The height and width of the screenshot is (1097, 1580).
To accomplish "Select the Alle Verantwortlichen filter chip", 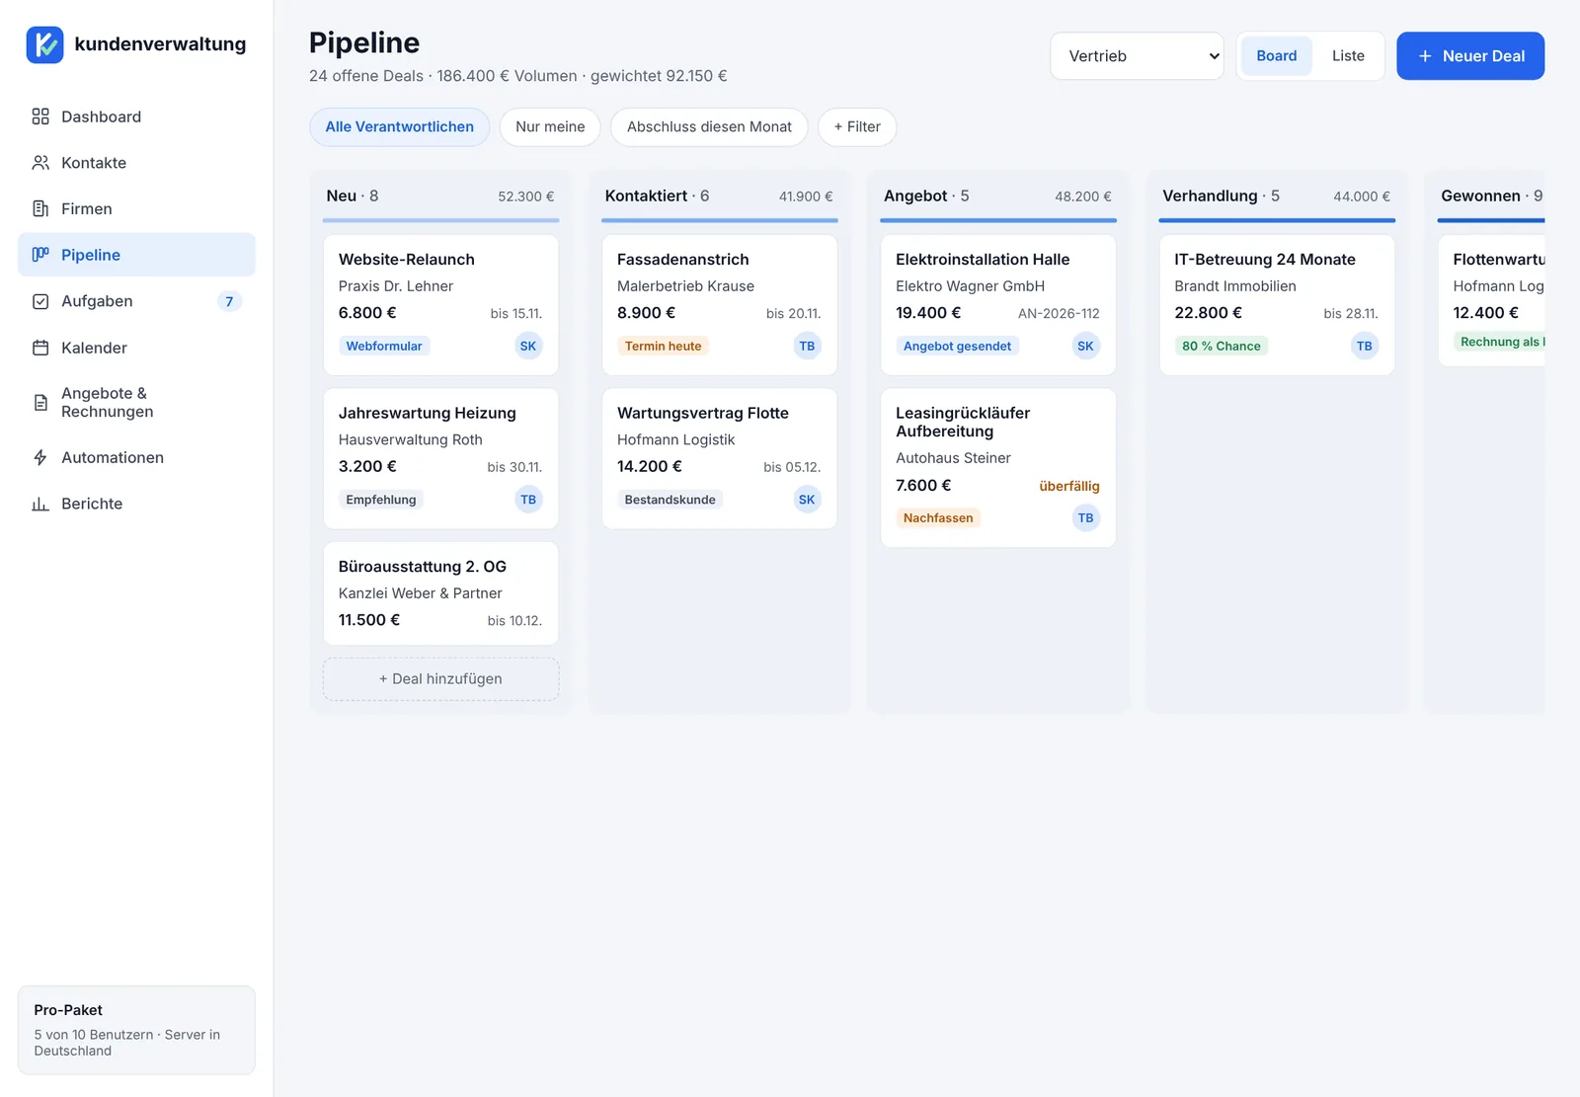I will point(399,127).
